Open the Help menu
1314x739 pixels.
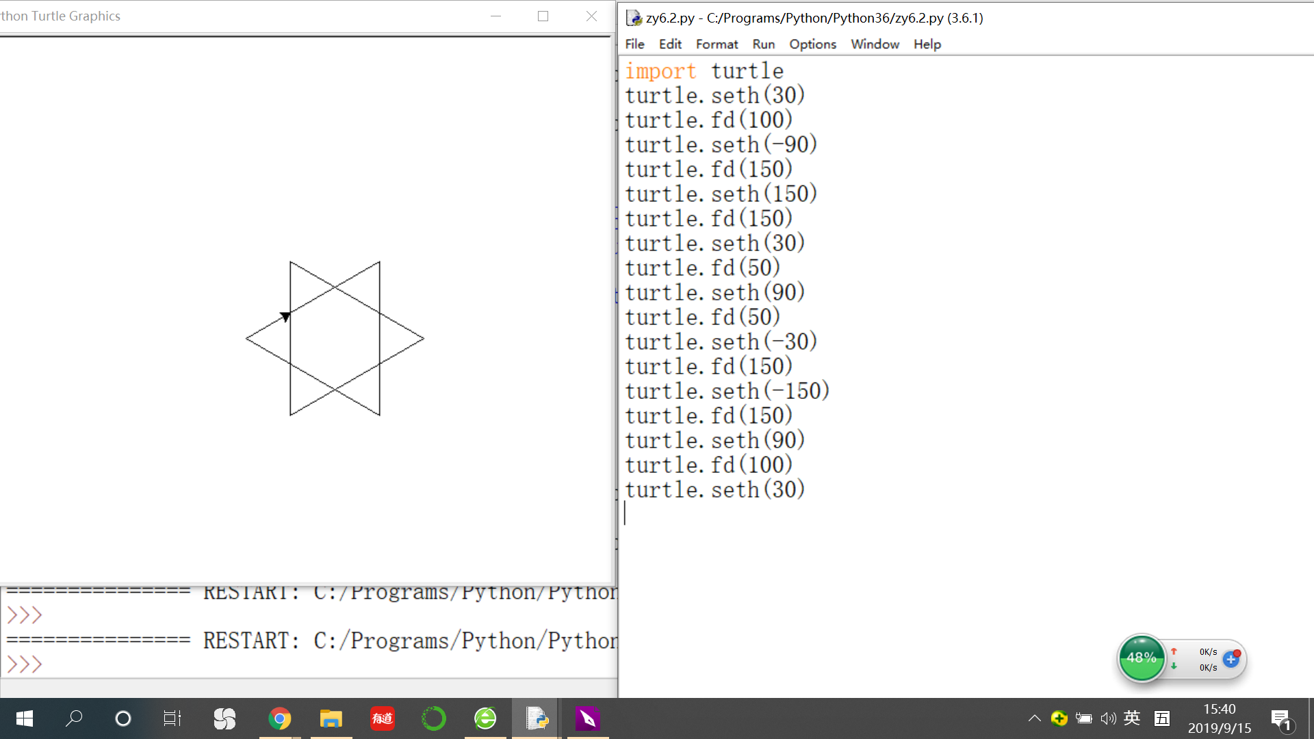(927, 44)
